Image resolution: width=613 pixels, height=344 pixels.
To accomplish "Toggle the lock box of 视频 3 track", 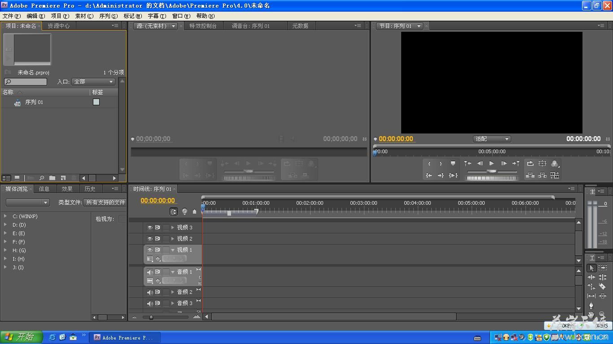I will tap(166, 228).
